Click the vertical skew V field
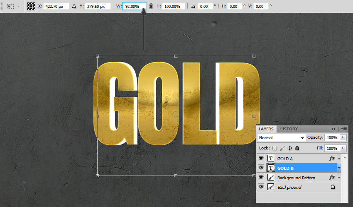Screen dimensions: 353x207 click(x=261, y=6)
